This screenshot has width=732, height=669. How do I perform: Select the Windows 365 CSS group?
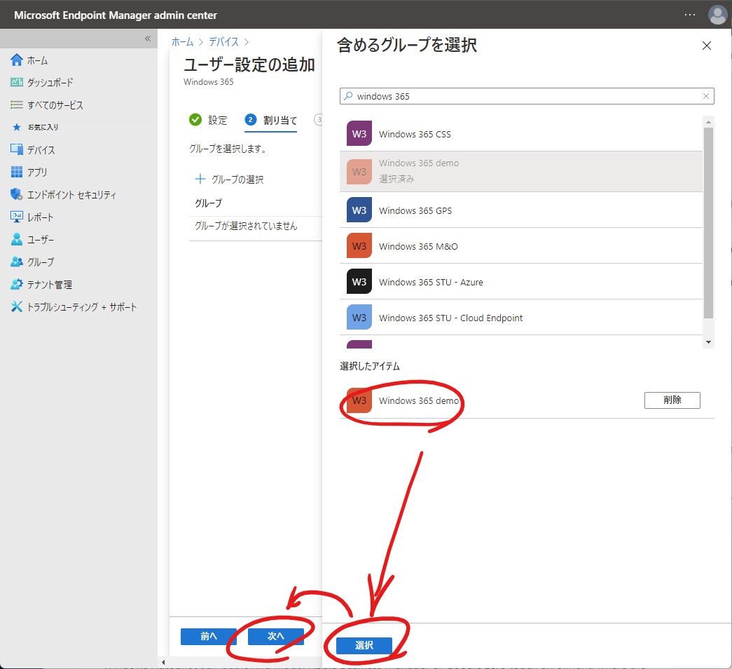pos(521,134)
